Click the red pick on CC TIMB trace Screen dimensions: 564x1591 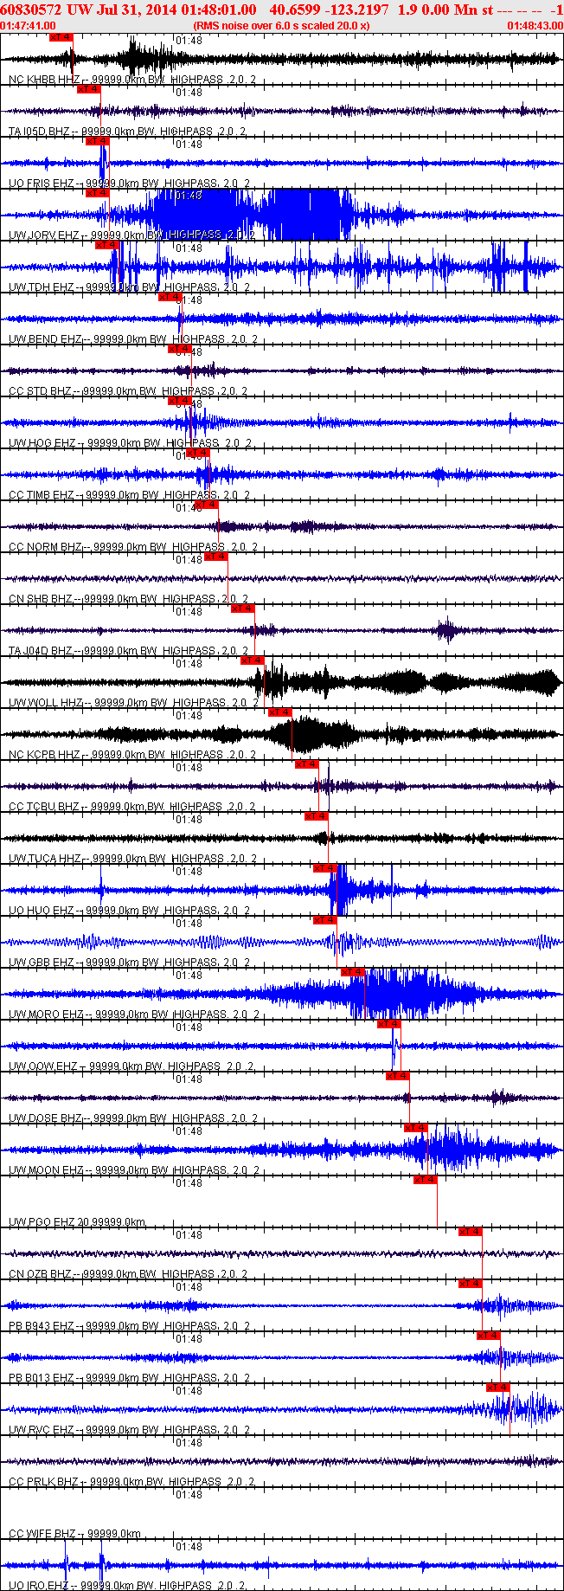tap(197, 453)
